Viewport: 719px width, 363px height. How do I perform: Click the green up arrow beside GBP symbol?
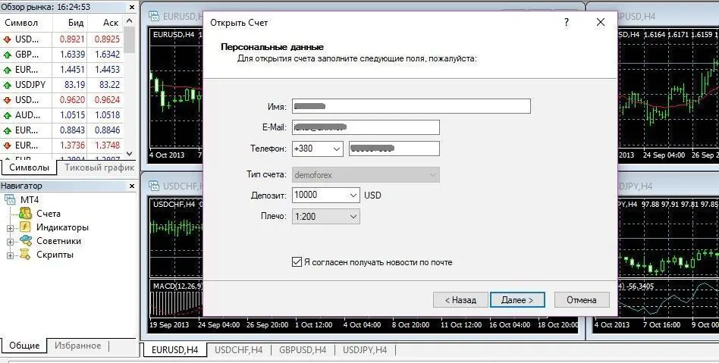tap(7, 55)
